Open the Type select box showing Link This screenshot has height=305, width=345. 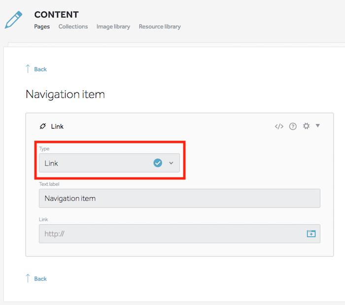point(109,163)
